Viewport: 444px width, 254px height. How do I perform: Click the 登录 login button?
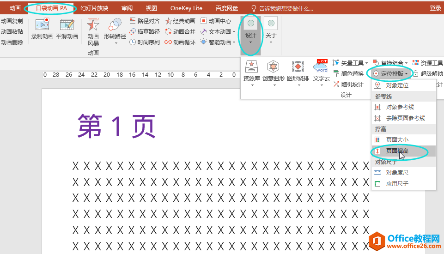tap(435, 8)
